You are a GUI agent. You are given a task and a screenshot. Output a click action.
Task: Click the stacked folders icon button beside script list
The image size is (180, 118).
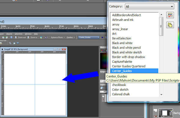tap(170, 25)
